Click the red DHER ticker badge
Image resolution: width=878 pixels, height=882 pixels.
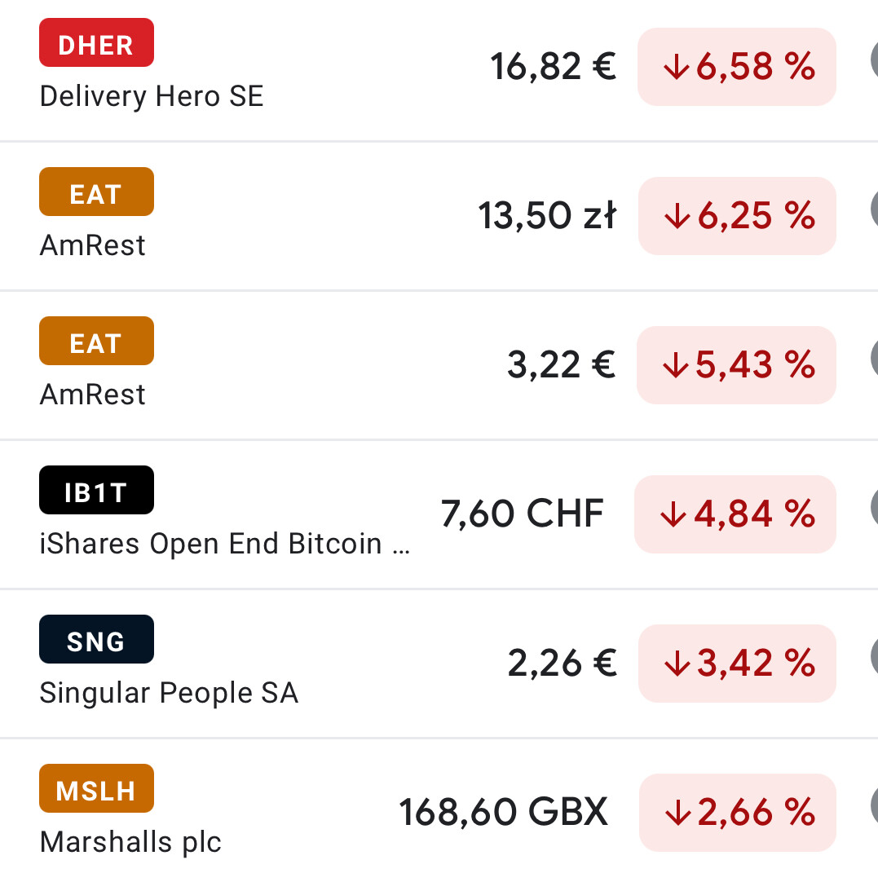coord(96,43)
